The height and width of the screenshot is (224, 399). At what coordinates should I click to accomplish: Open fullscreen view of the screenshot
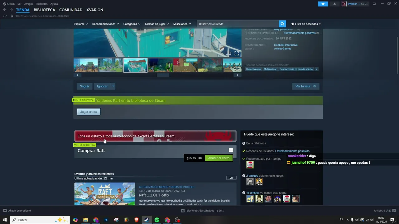[237, 54]
